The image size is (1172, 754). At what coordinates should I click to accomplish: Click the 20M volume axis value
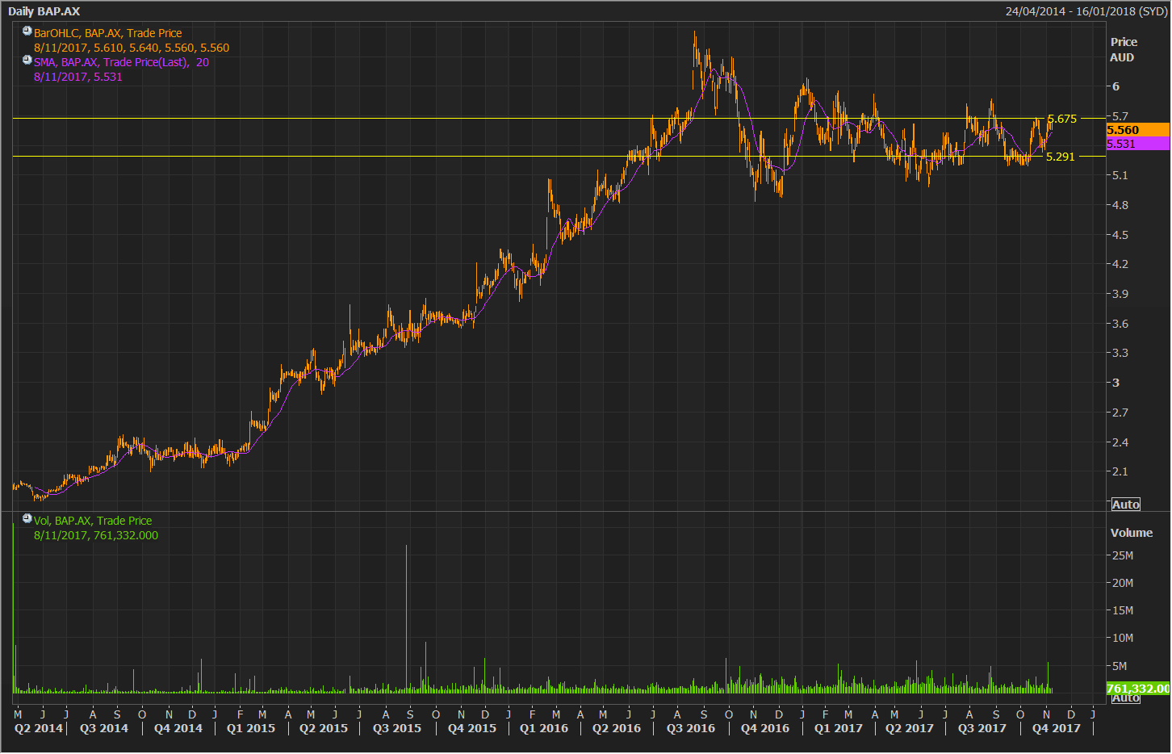coord(1123,583)
